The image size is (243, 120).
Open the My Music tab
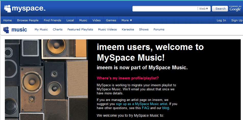(41, 29)
